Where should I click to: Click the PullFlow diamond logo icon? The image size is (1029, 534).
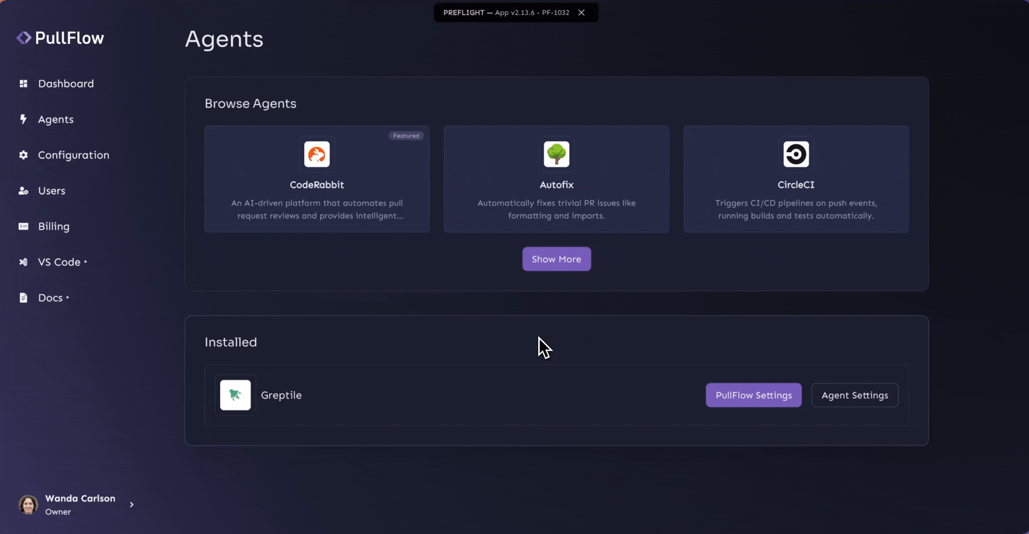tap(23, 38)
